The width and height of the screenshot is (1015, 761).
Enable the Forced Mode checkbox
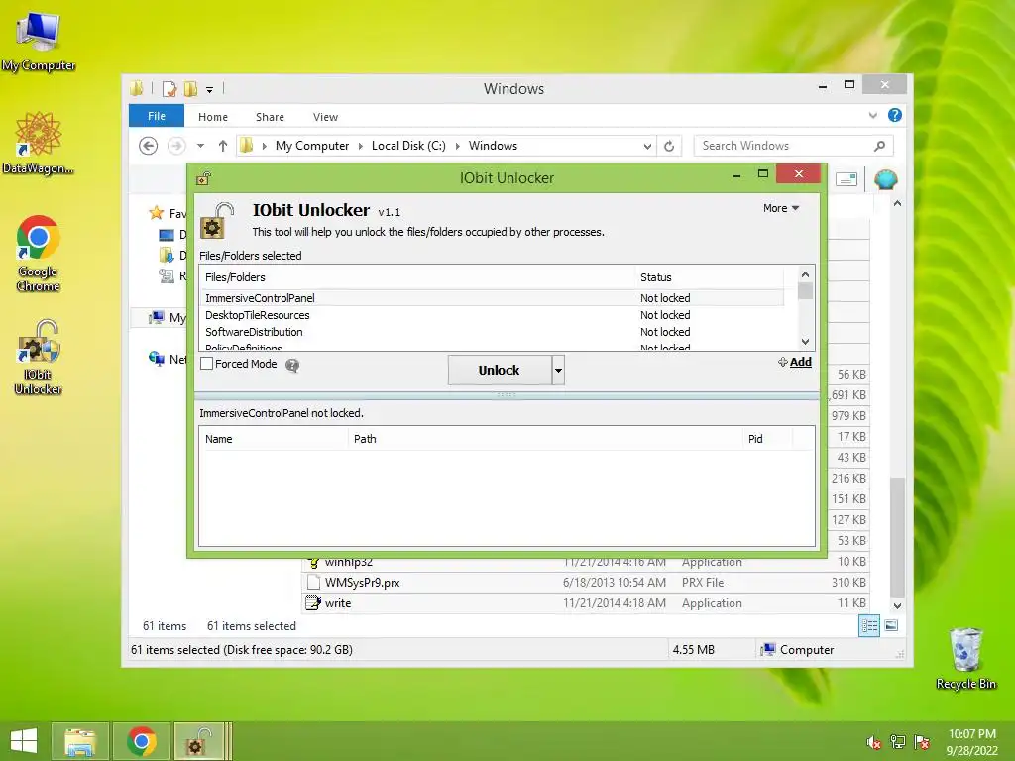coord(206,364)
